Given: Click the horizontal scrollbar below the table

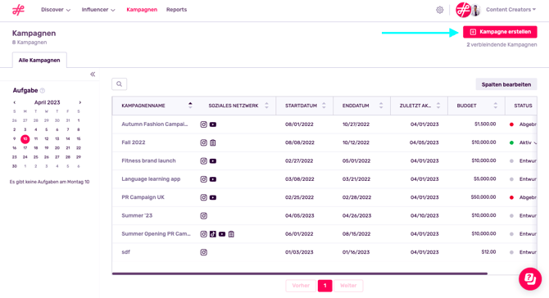Looking at the screenshot, I should coord(300,274).
